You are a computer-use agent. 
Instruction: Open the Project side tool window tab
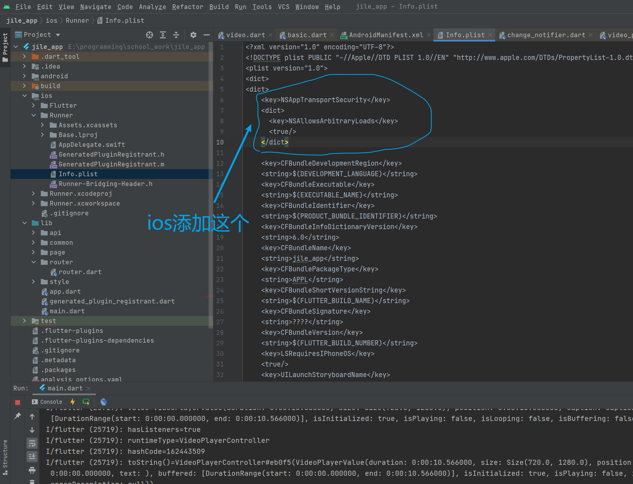point(5,47)
